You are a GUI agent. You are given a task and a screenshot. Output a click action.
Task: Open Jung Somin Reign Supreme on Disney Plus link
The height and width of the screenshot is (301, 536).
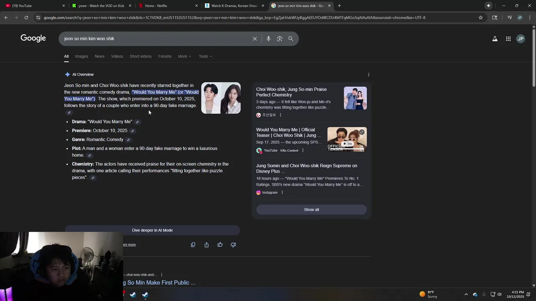click(x=307, y=168)
